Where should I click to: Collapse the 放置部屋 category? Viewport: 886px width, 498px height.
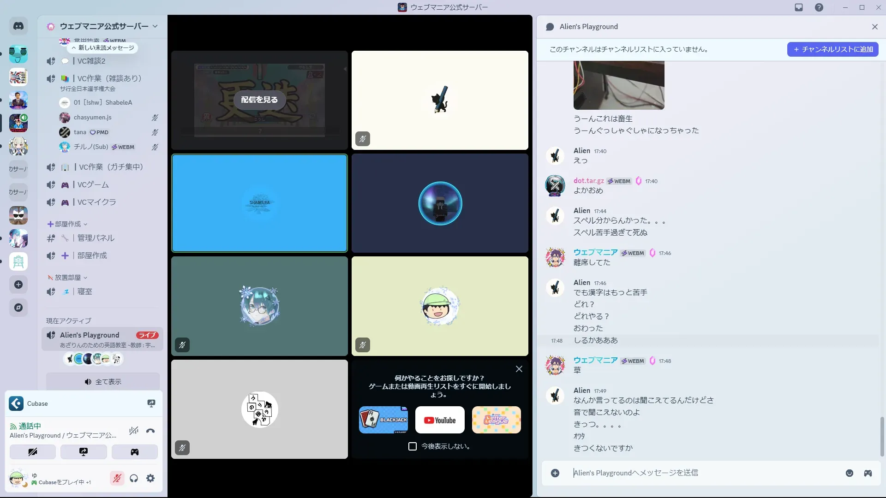[68, 278]
